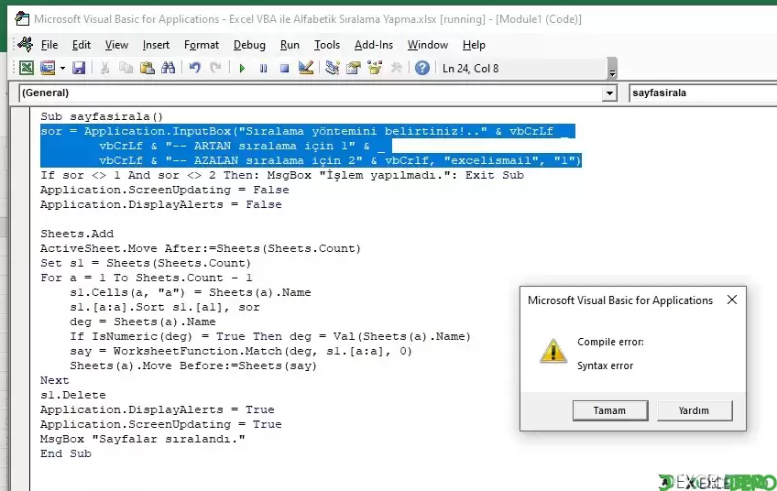Click the 'Next' code line

[54, 380]
